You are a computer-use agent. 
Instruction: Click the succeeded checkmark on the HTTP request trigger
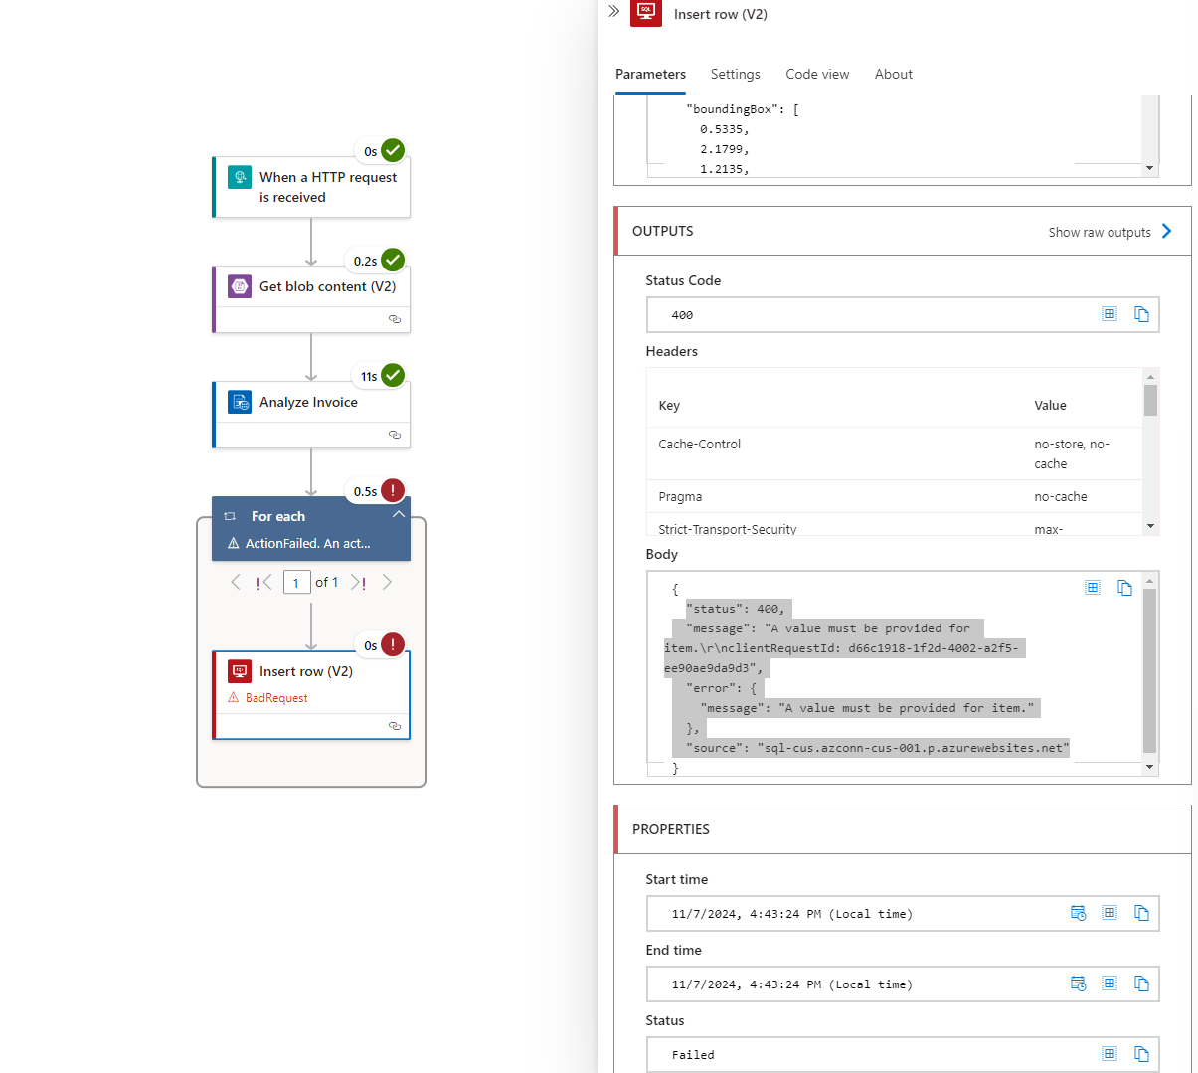(x=393, y=150)
